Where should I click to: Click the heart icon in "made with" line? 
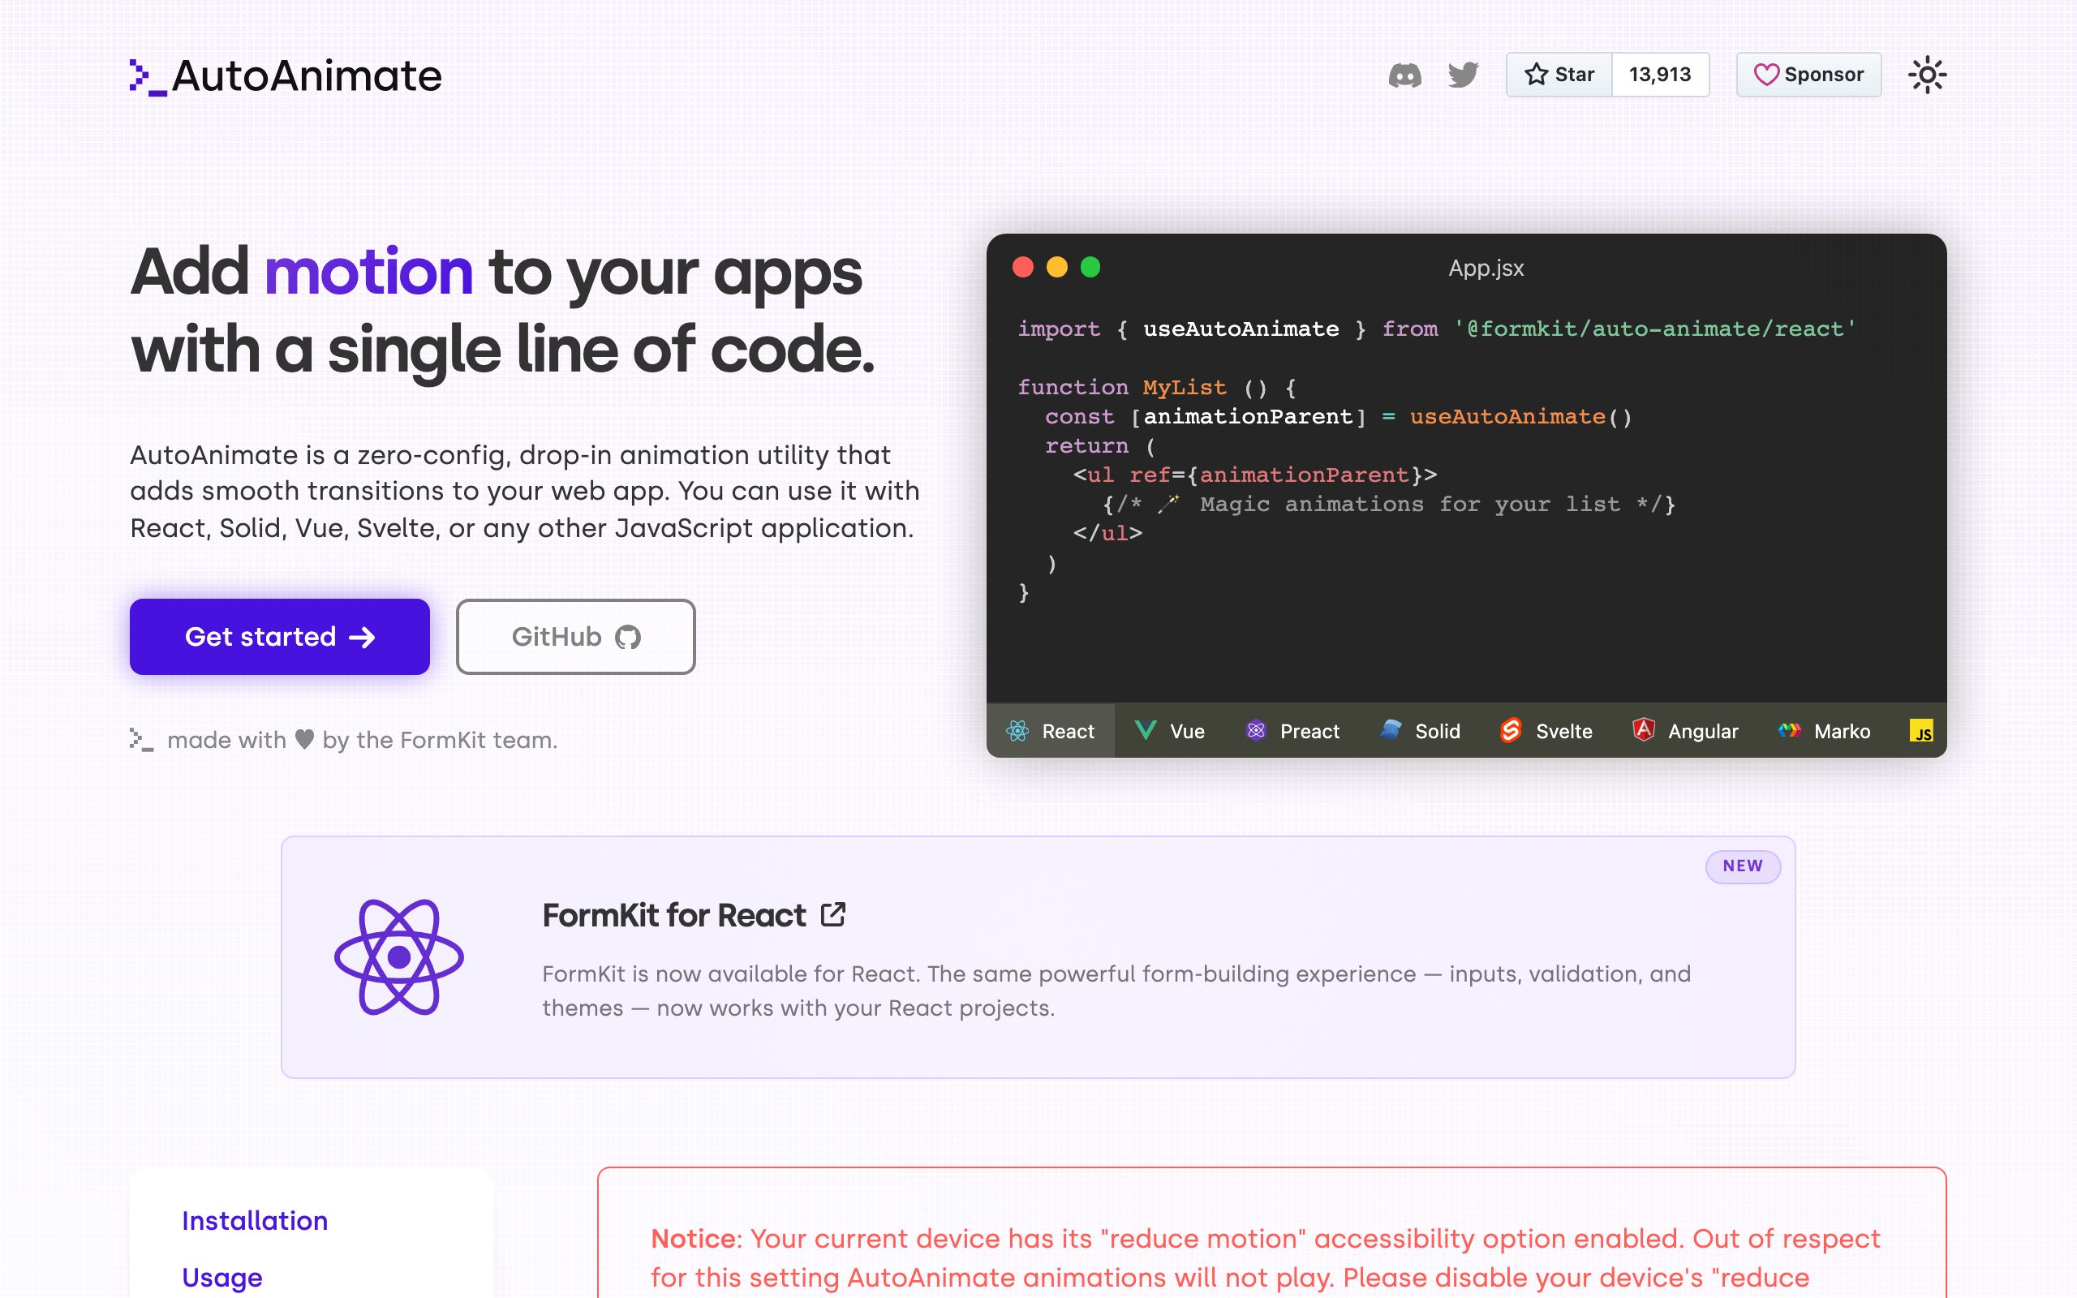pos(305,739)
